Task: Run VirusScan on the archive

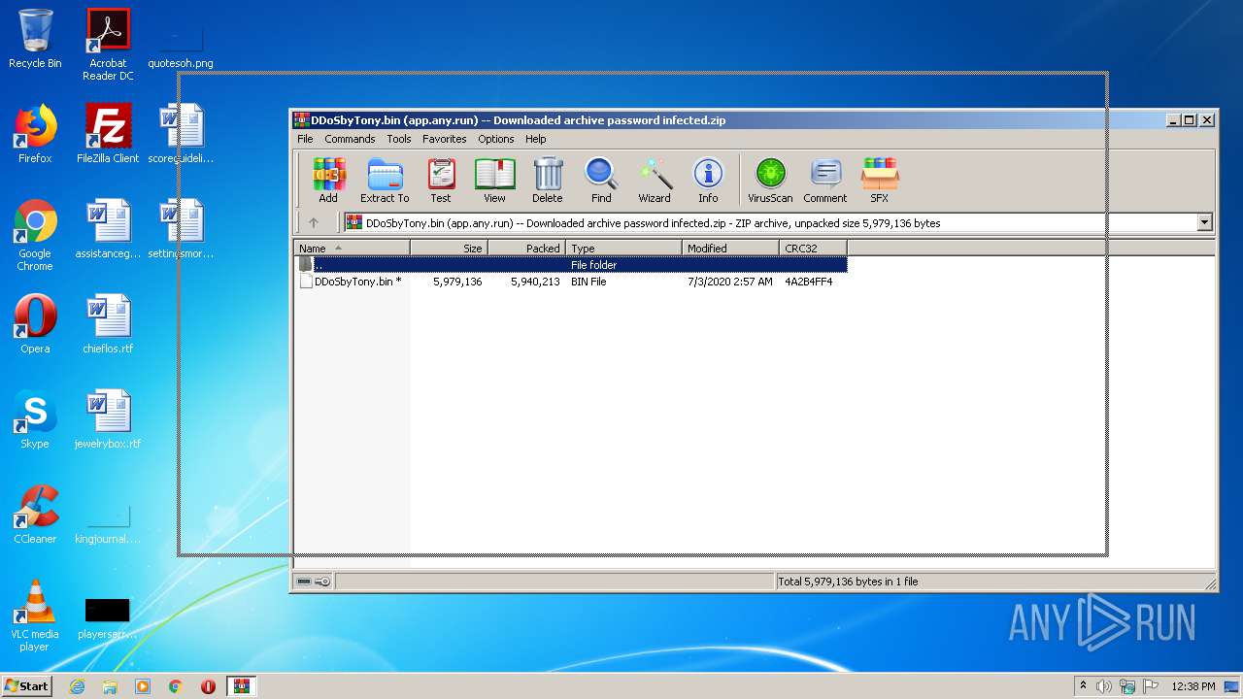Action: point(770,181)
